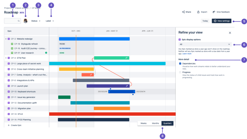Click the story icon of CP-18
The image size is (247, 139).
coord(12,44)
